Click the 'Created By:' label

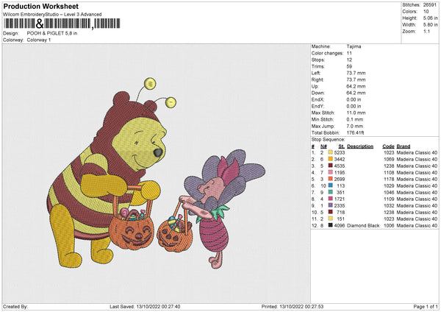tap(15, 307)
